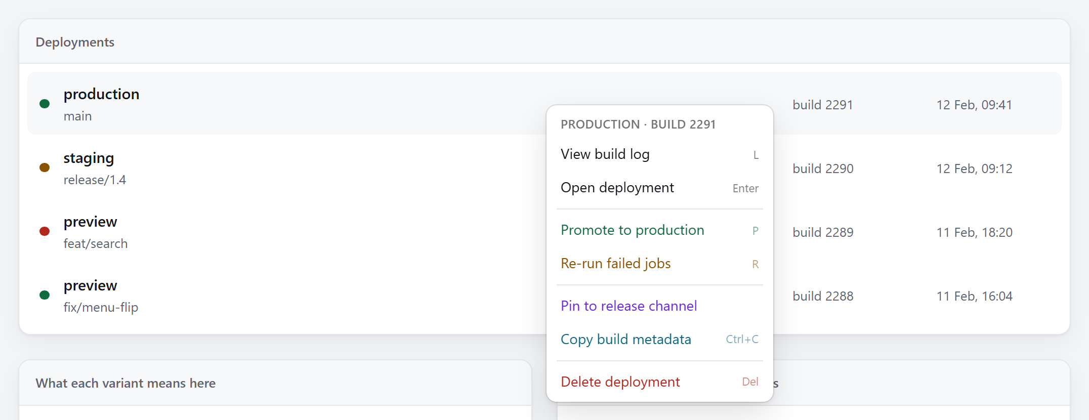The width and height of the screenshot is (1089, 420).
Task: Click the amber status dot beside staging
Action: (x=45, y=167)
